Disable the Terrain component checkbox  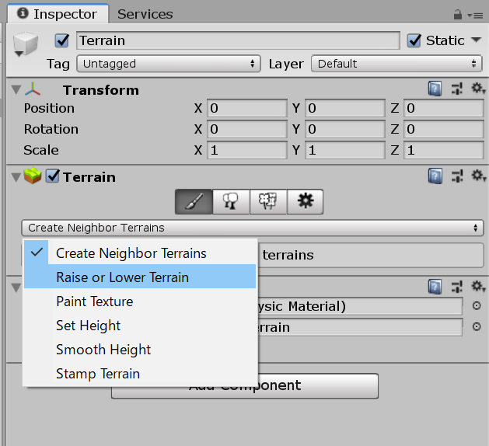click(x=53, y=177)
